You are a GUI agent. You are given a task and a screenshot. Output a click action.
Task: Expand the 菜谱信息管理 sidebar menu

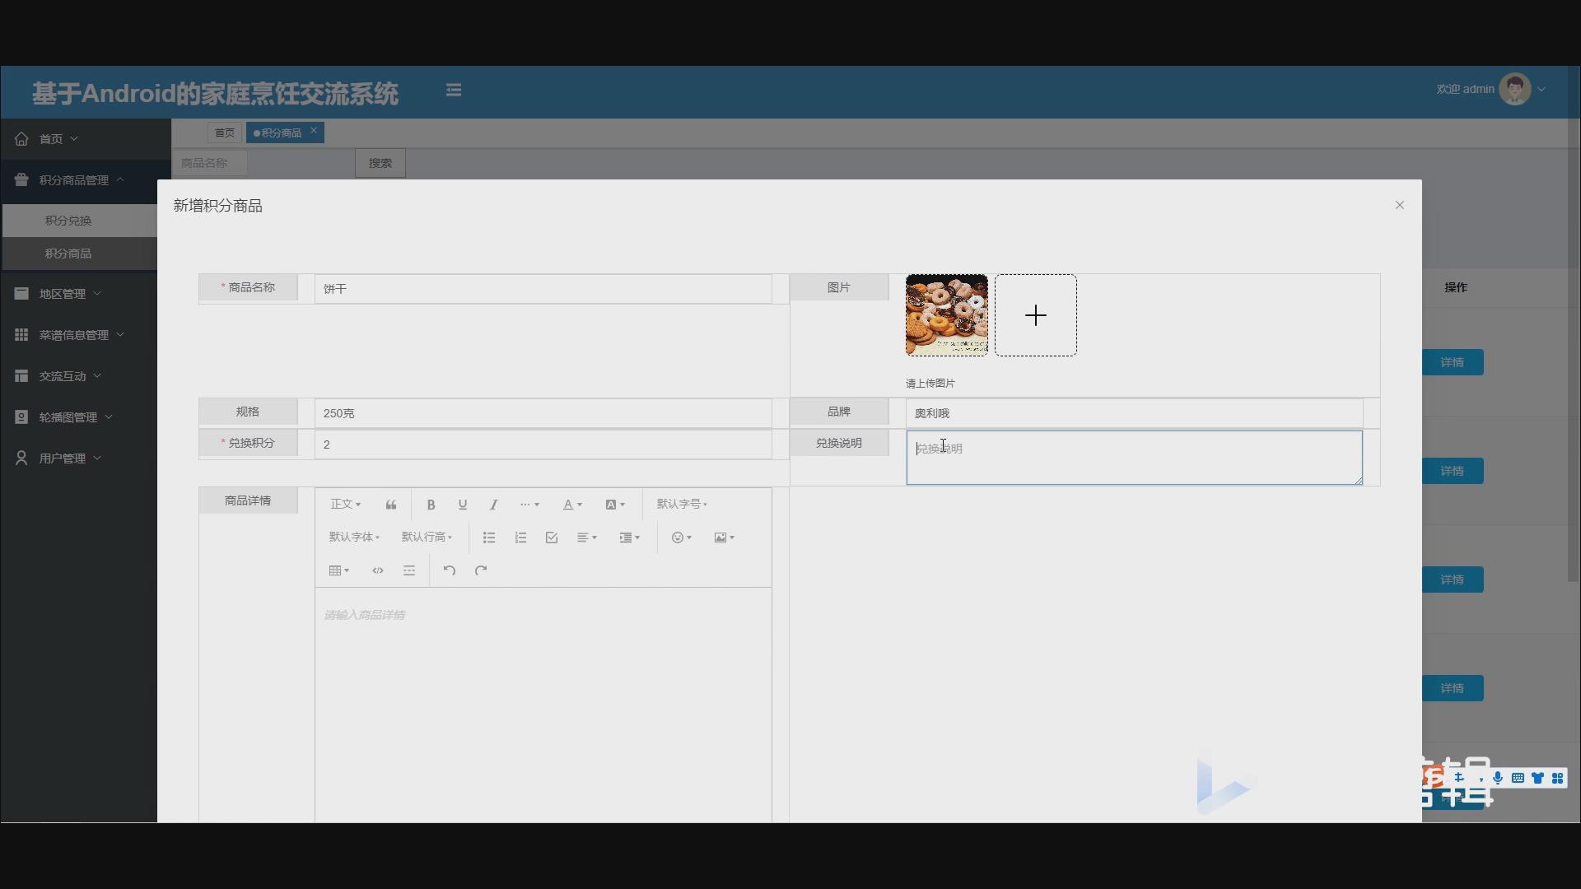pos(74,335)
